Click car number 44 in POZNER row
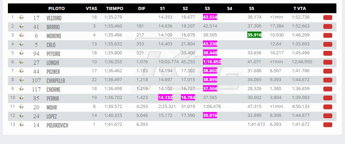345x144 pixels. click(x=36, y=71)
